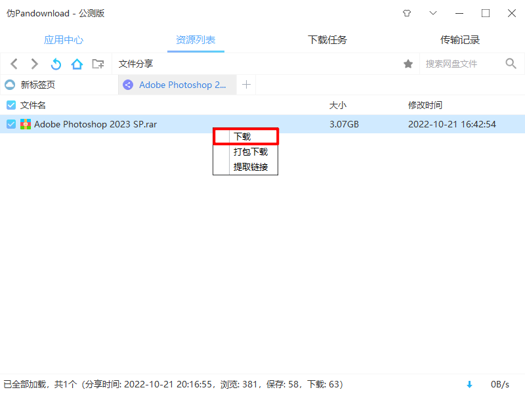Open the skin shirt icon
Viewport: 525px width, 394px height.
(x=407, y=13)
